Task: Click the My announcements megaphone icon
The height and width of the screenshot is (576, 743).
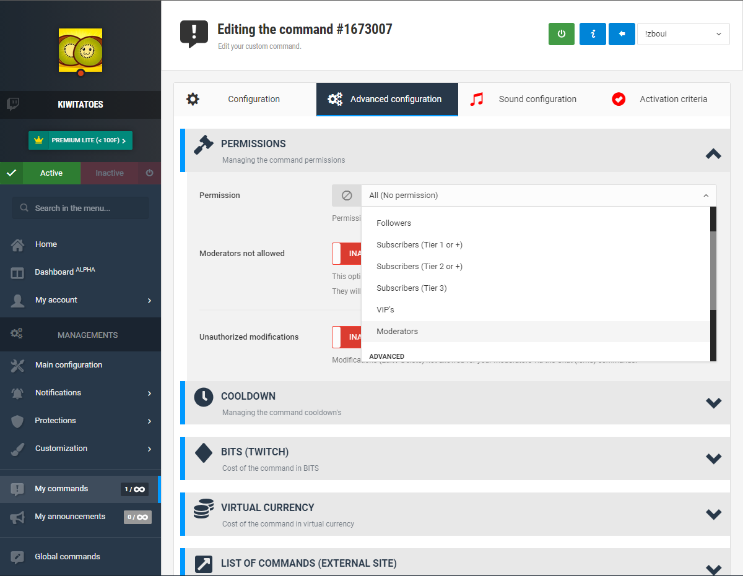Action: [x=17, y=517]
